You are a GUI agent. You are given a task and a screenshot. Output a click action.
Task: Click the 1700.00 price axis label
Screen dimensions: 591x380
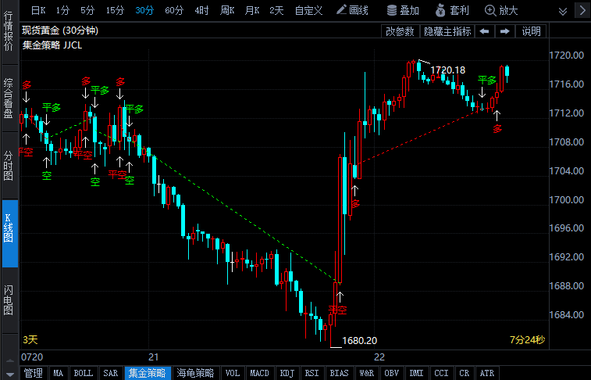[567, 199]
